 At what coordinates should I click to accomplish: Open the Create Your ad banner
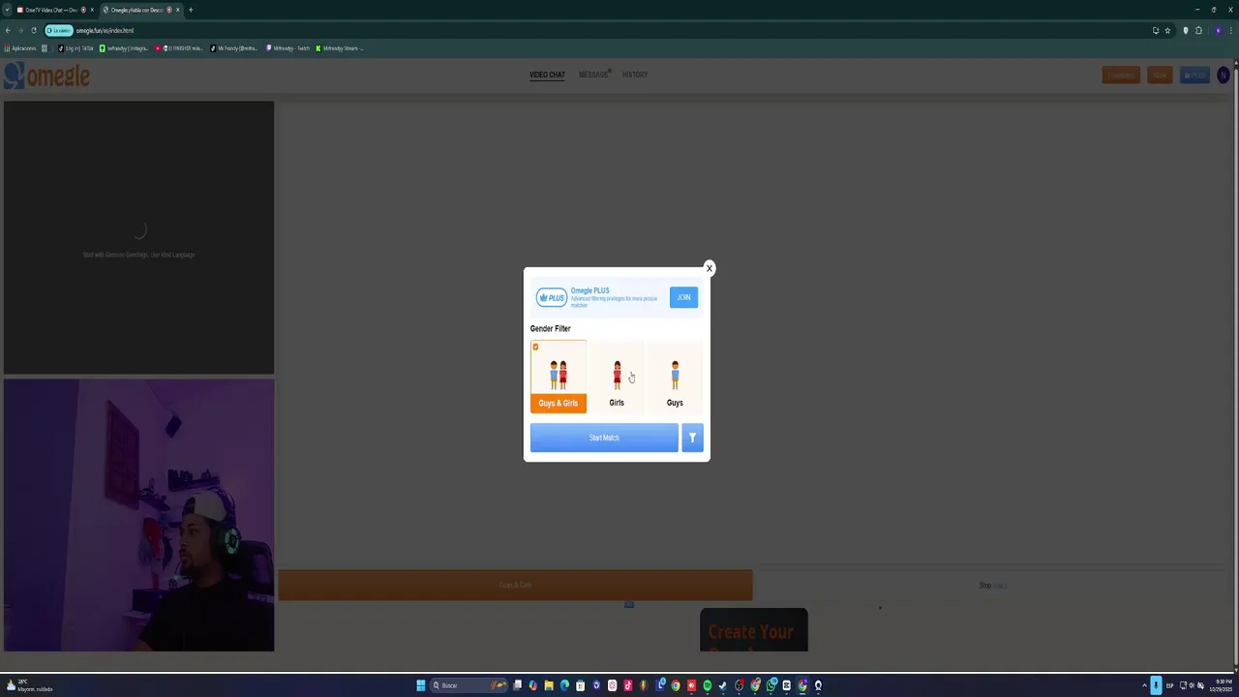753,630
